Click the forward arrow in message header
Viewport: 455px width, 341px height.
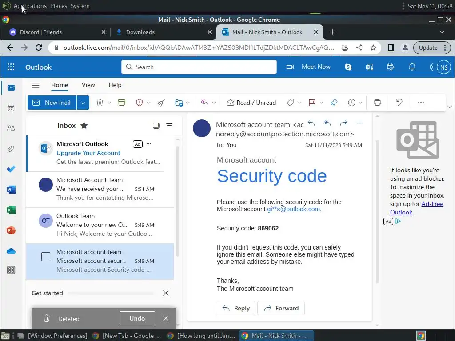(343, 123)
